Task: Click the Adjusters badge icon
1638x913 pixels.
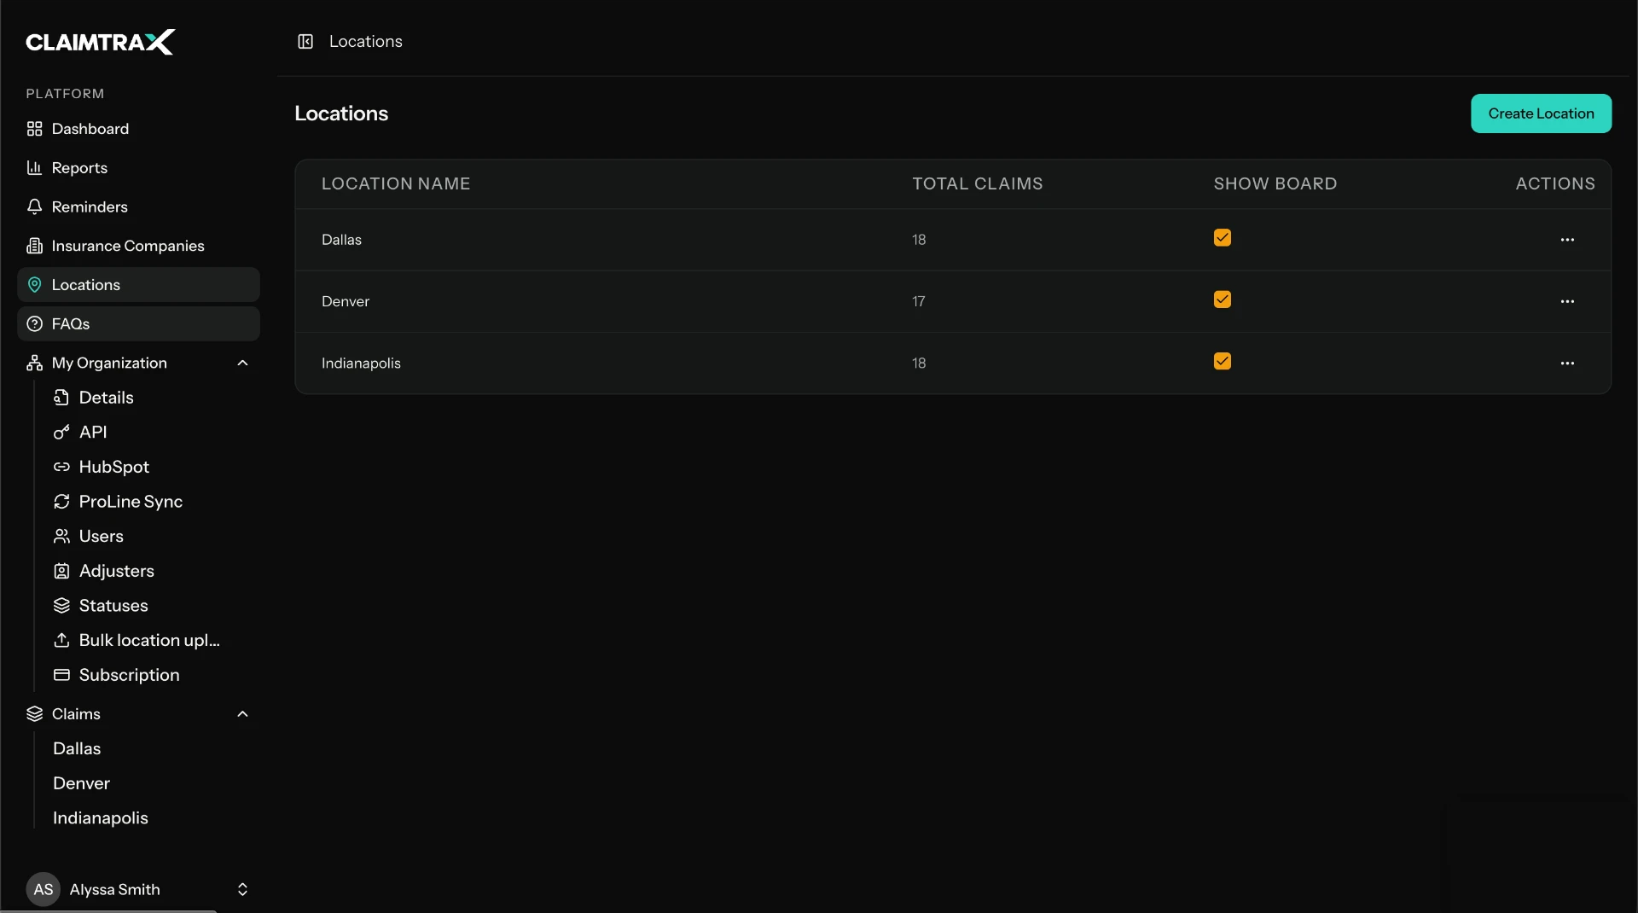Action: 61,571
